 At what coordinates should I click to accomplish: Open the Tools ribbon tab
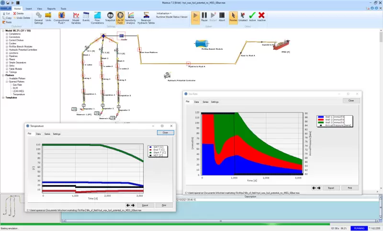pyautogui.click(x=63, y=9)
